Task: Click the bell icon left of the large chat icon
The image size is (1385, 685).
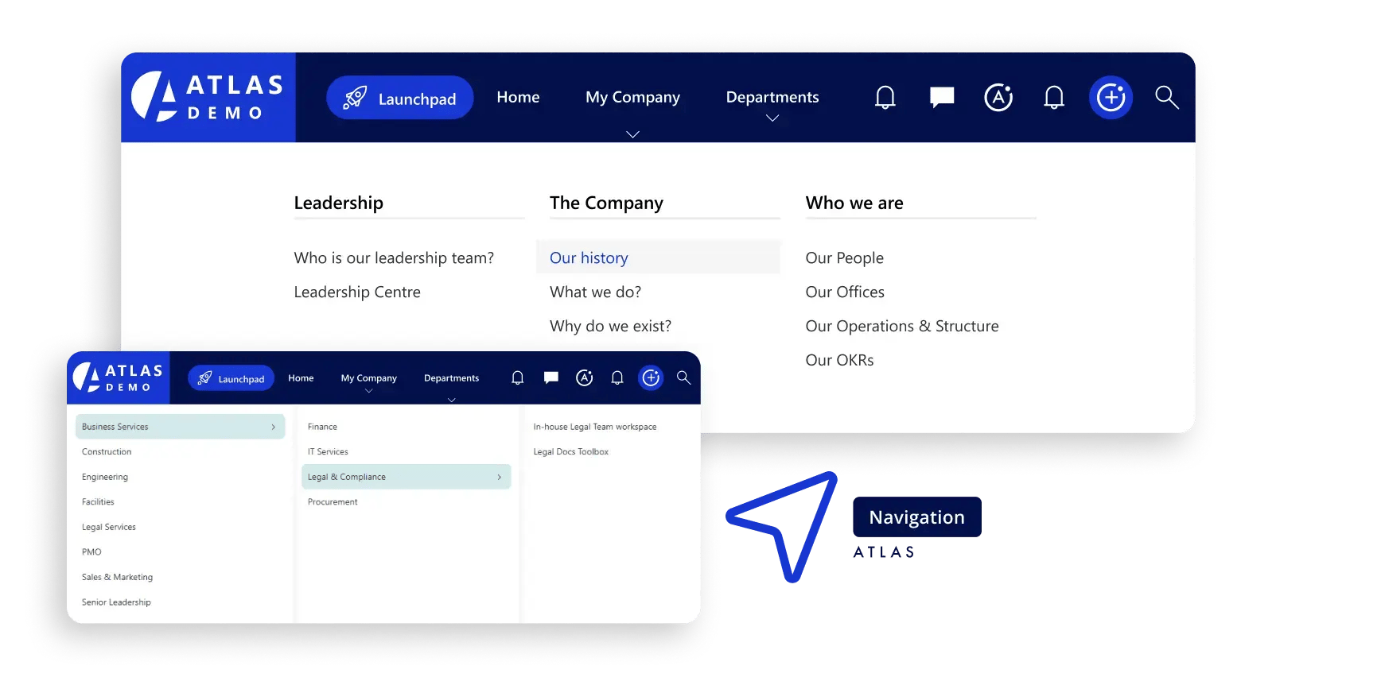Action: 885,98
